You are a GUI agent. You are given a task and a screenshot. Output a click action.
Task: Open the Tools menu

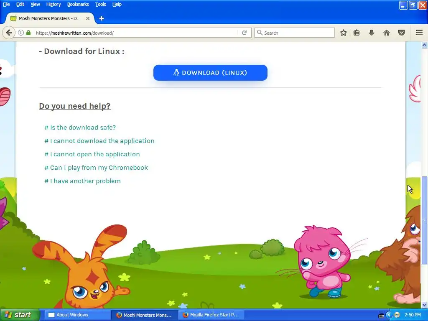(101, 4)
